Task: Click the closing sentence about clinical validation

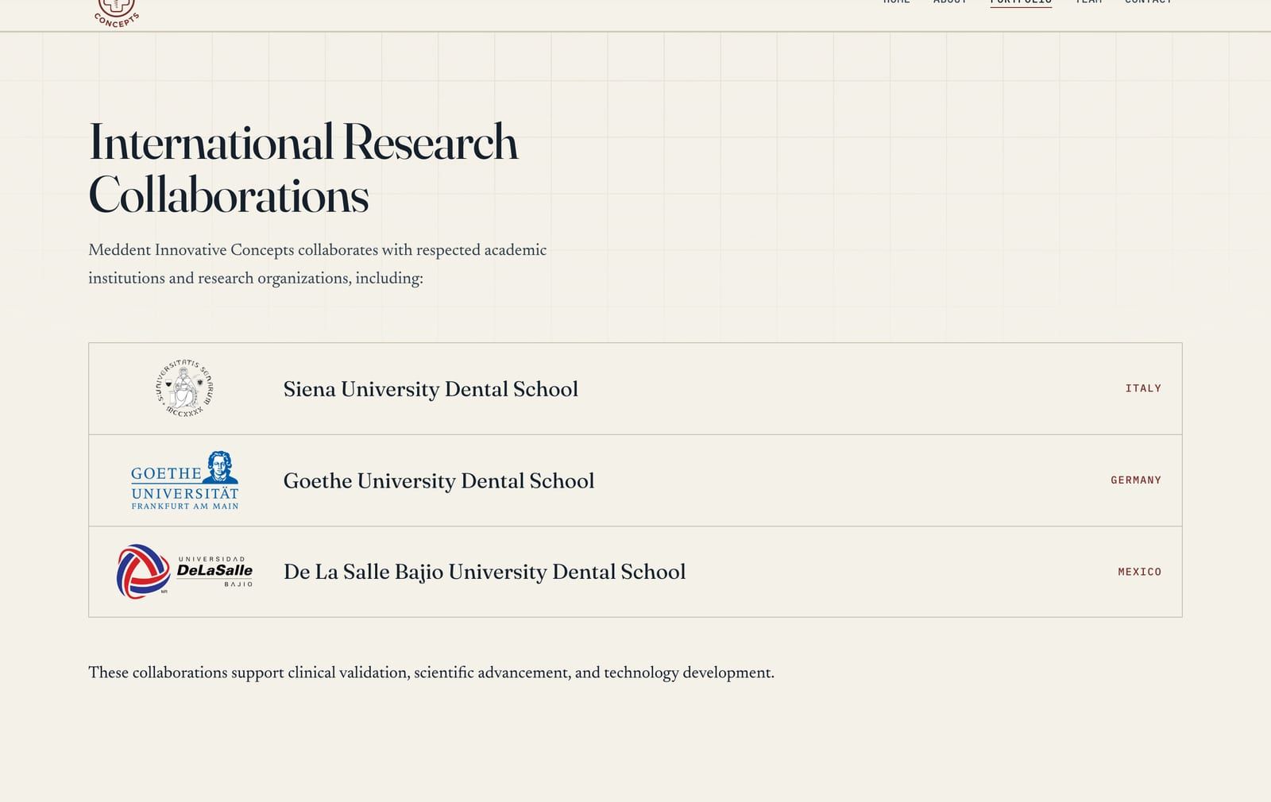Action: click(x=431, y=673)
